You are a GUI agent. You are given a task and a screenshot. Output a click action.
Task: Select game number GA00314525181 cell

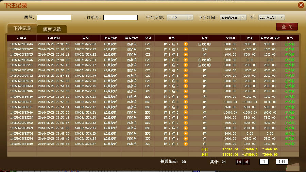(x=85, y=60)
